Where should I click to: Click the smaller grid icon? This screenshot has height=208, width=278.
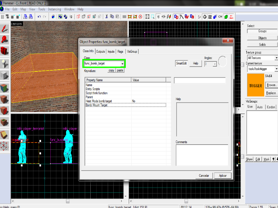pyautogui.click(x=13, y=17)
